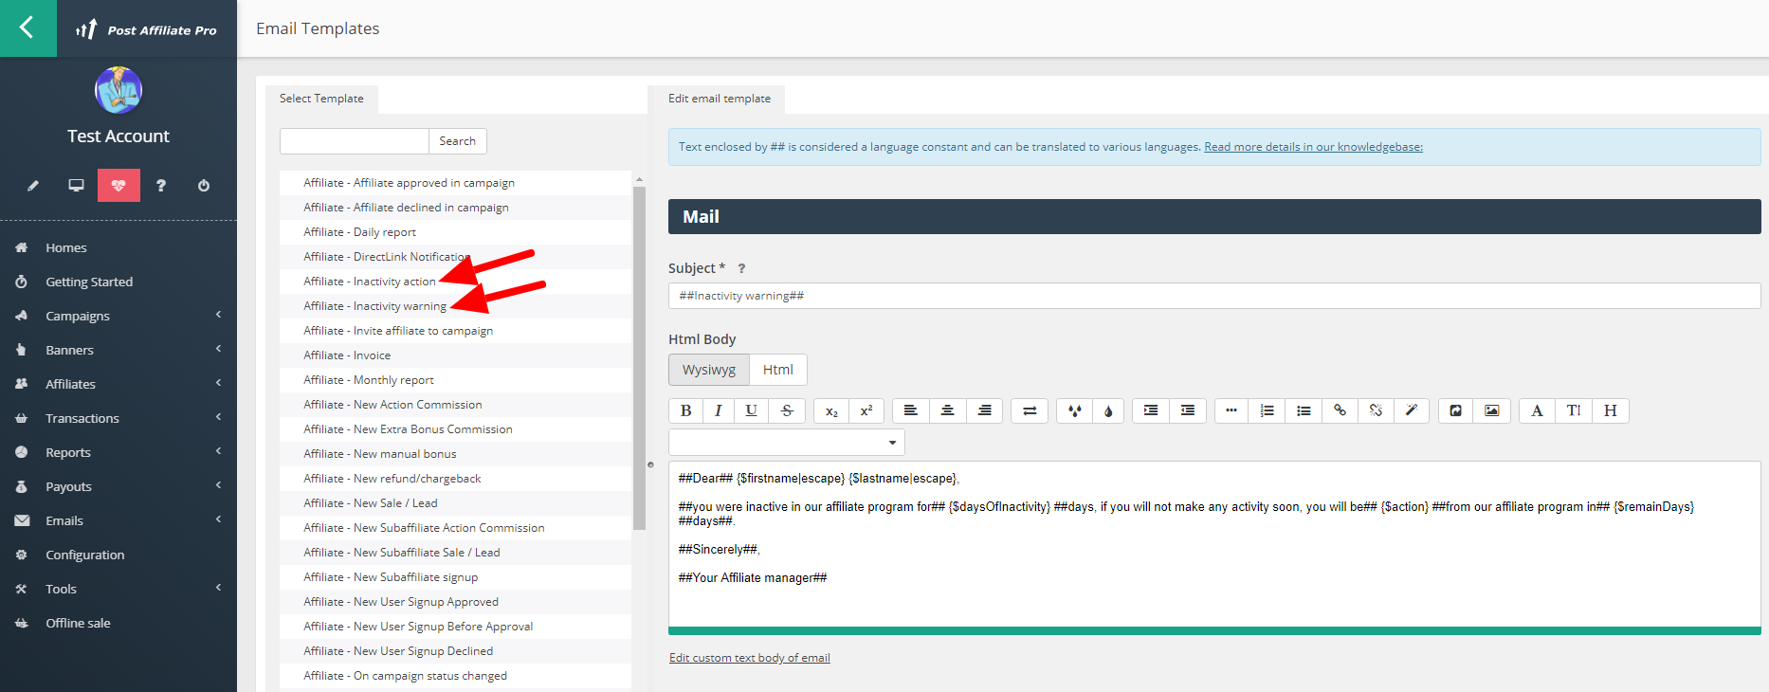Screen dimensions: 1769x692
Task: Click the outdent icon
Action: click(x=1188, y=410)
